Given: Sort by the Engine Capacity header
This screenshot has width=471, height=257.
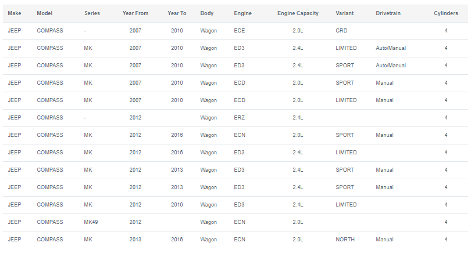Looking at the screenshot, I should (298, 13).
